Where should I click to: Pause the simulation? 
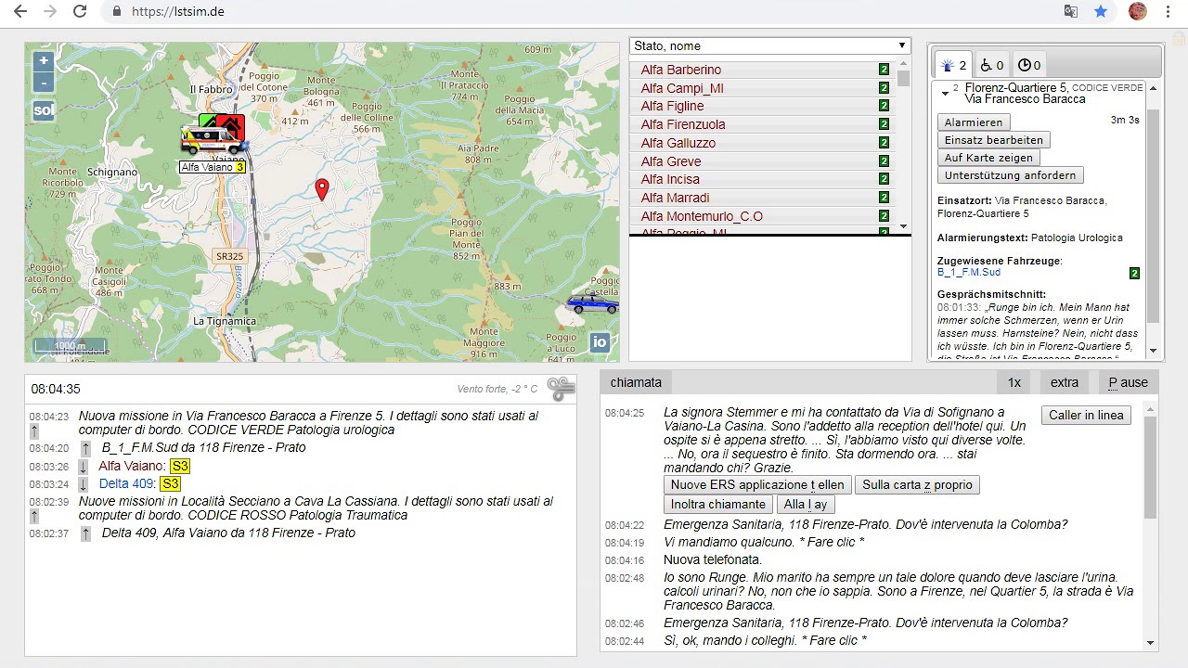pos(1128,382)
